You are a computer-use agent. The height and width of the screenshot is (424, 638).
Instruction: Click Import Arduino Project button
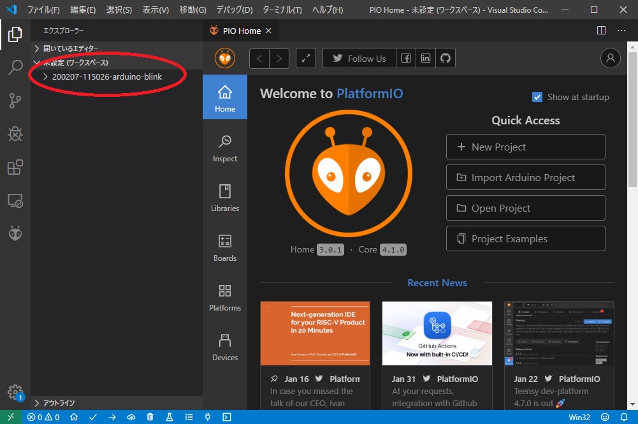click(x=525, y=177)
